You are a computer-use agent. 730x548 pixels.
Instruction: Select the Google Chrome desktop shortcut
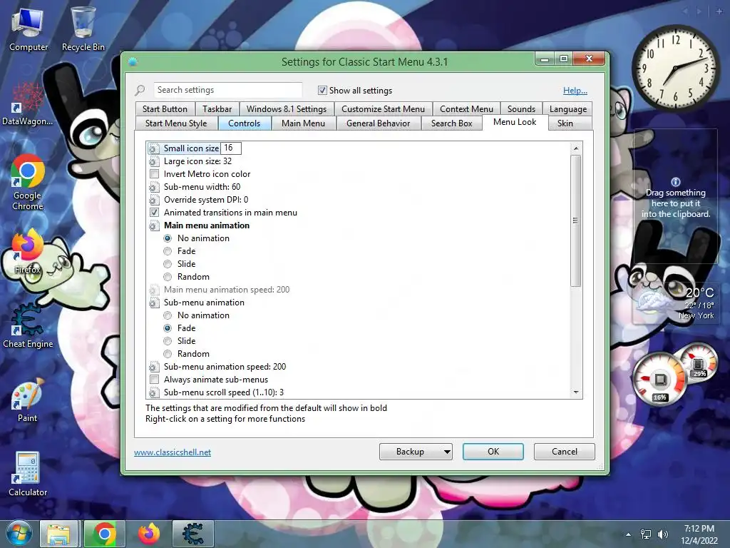(x=27, y=183)
